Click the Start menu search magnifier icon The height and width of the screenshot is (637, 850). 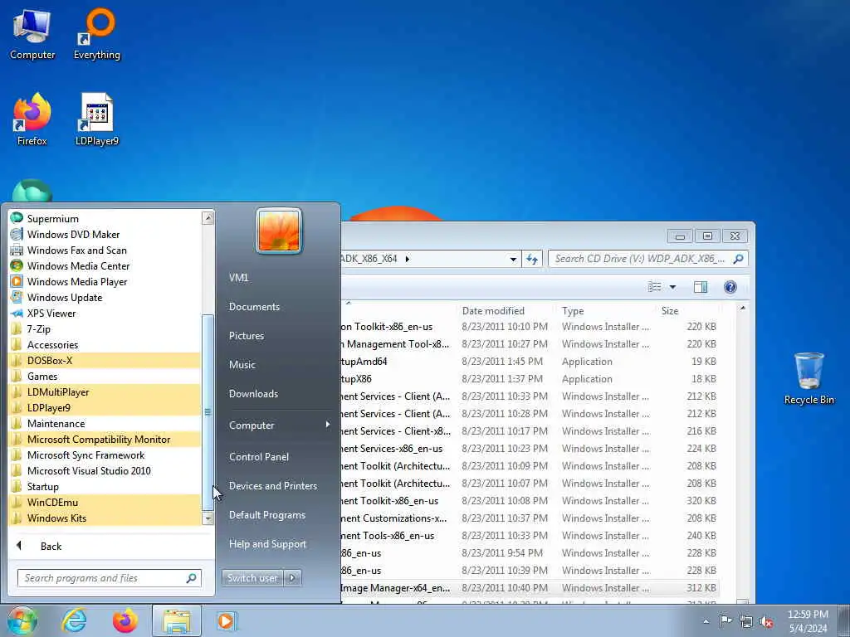pos(192,578)
